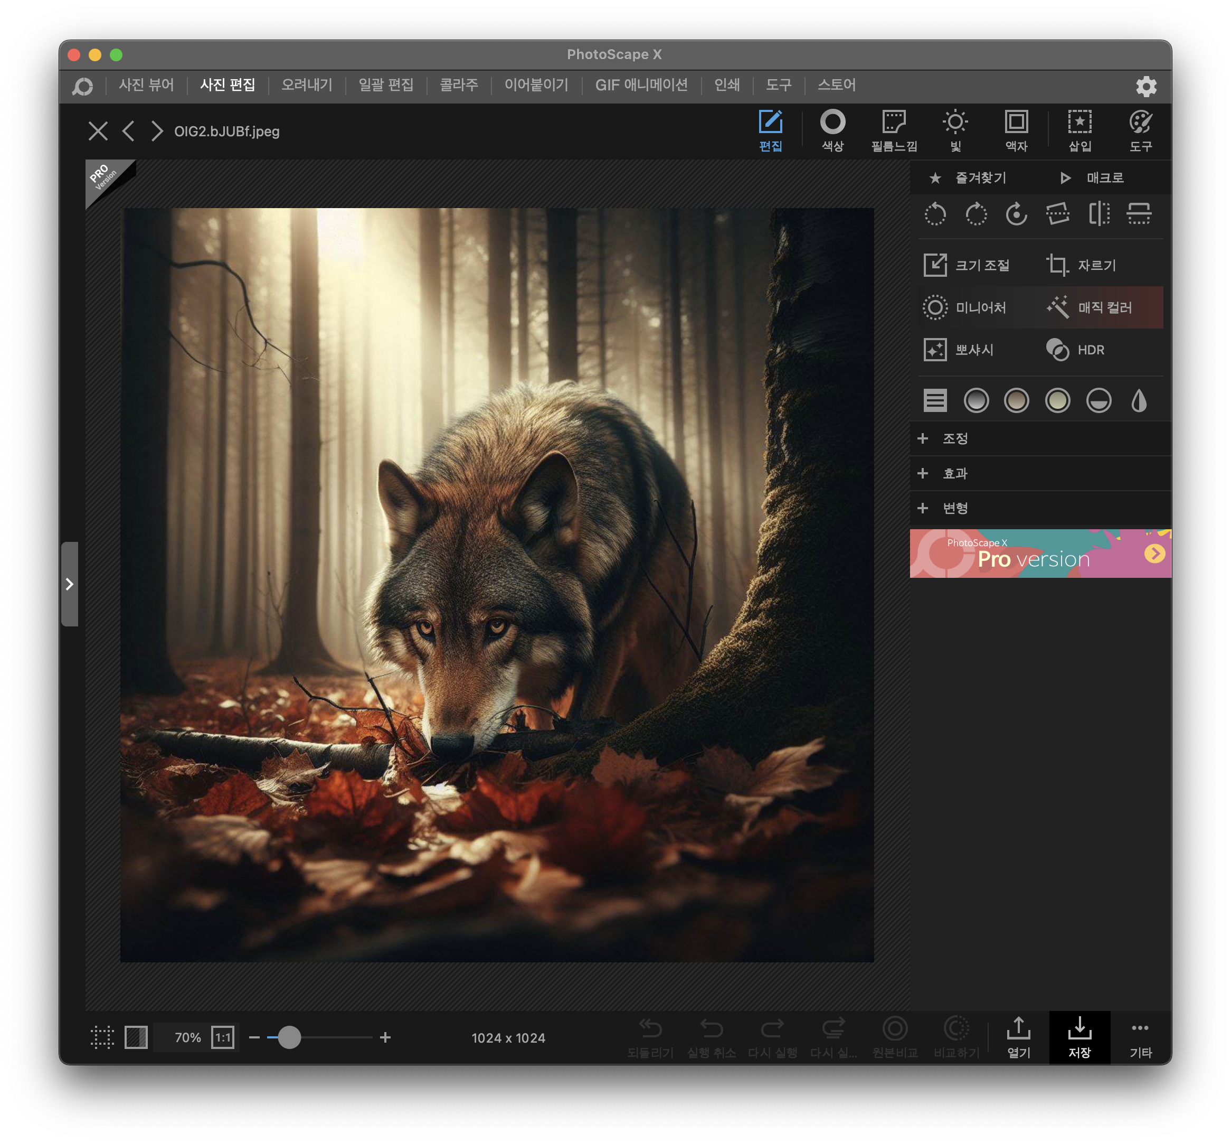1231x1143 pixels.
Task: Open the 액자 (Frame) panel
Action: 1016,130
